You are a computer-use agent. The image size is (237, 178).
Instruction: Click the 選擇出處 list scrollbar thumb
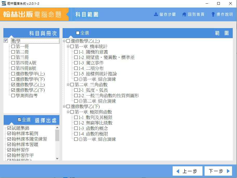click(x=57, y=135)
